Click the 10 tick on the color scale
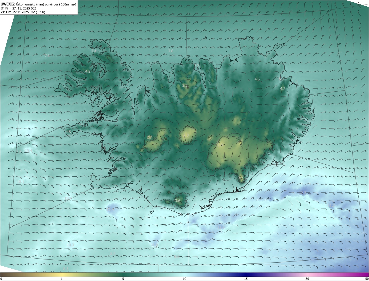Image resolution: width=369 pixels, height=281 pixels. pos(184,279)
